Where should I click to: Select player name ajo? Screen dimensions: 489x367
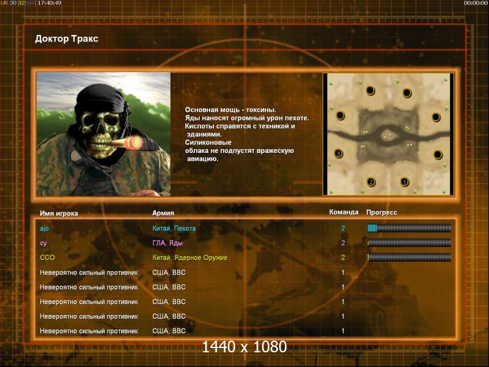(44, 228)
